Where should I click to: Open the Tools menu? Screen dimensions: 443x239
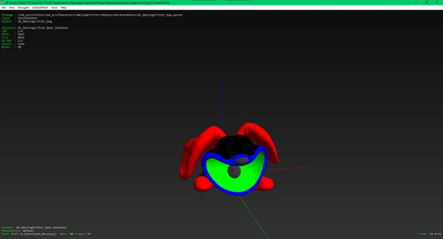(54, 8)
